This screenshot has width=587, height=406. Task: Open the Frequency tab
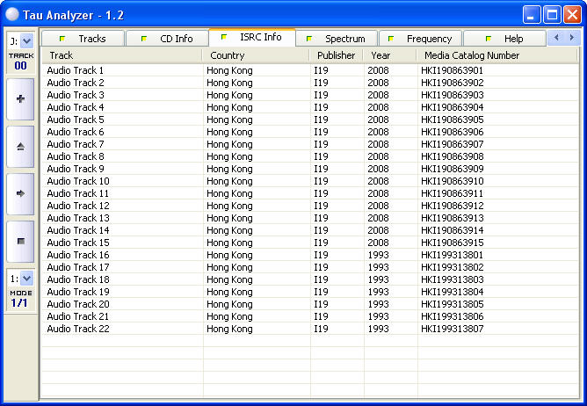click(421, 39)
